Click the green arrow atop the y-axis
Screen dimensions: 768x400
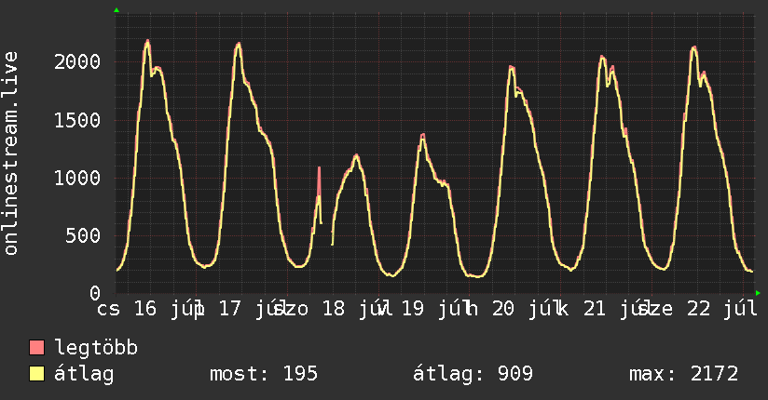coord(117,10)
